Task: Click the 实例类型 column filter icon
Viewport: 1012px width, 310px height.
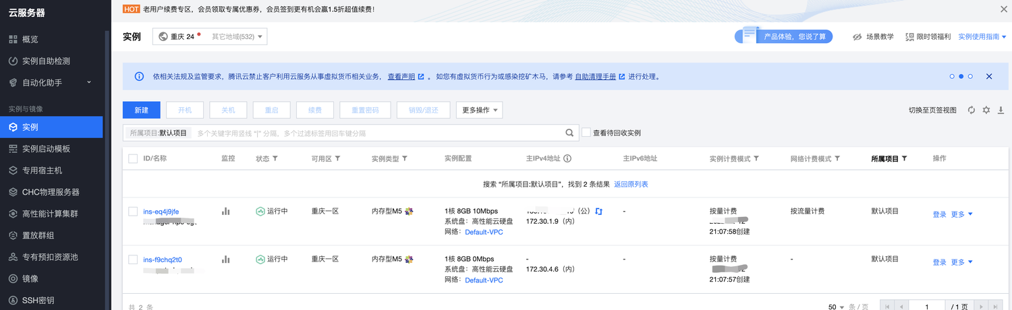Action: [405, 159]
